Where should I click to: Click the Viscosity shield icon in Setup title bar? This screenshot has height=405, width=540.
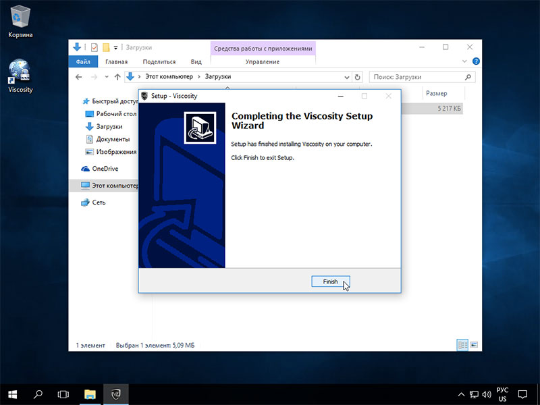pyautogui.click(x=144, y=96)
